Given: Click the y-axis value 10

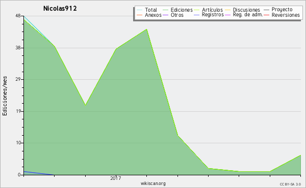Looking at the screenshot, I should [x=18, y=143].
